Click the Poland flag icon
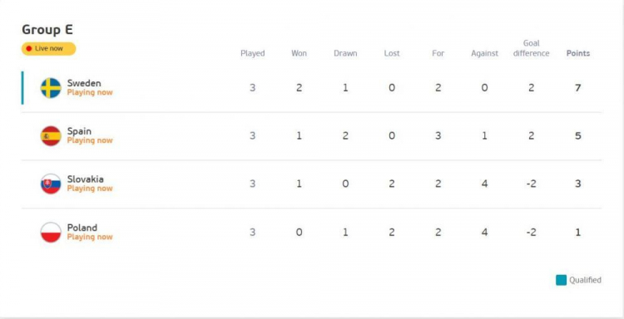Image resolution: width=624 pixels, height=319 pixels. (x=51, y=233)
